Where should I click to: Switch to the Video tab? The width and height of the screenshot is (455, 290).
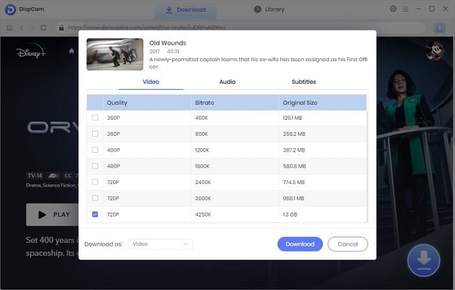[x=151, y=82]
